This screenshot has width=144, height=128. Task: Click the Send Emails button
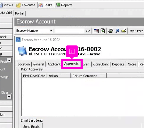tap(31, 126)
